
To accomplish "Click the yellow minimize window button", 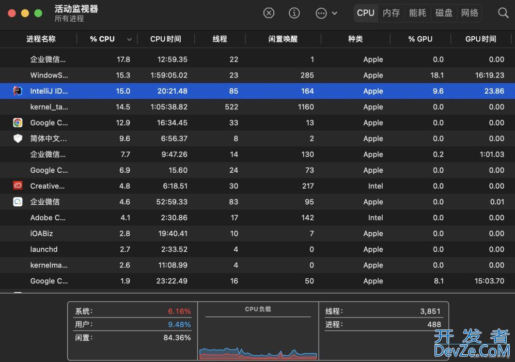I will point(25,13).
